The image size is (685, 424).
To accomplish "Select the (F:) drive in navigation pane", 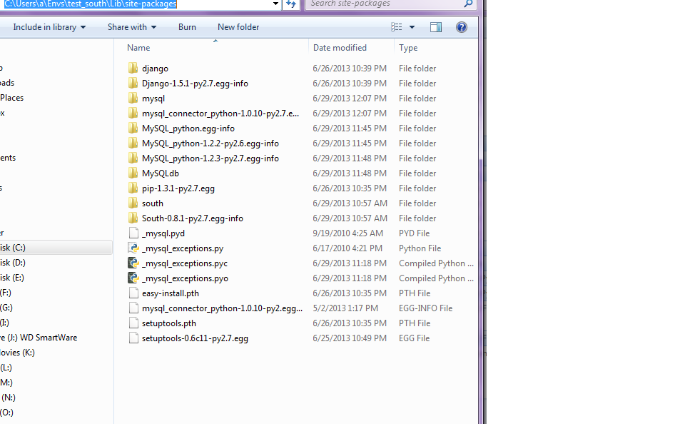I will [6, 293].
